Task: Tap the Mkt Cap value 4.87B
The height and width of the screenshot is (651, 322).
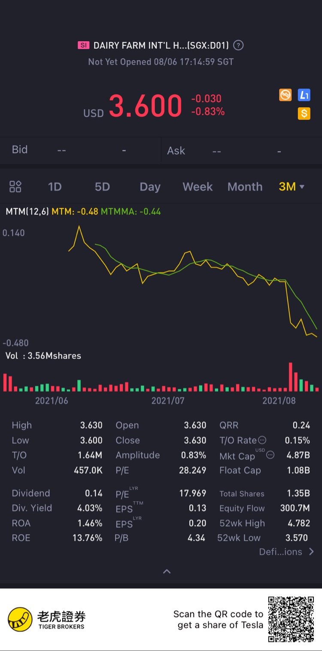Action: pos(298,455)
